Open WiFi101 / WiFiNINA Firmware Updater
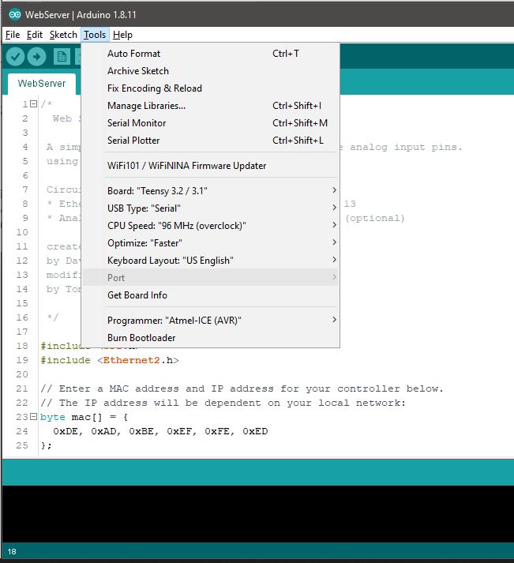 point(211,166)
